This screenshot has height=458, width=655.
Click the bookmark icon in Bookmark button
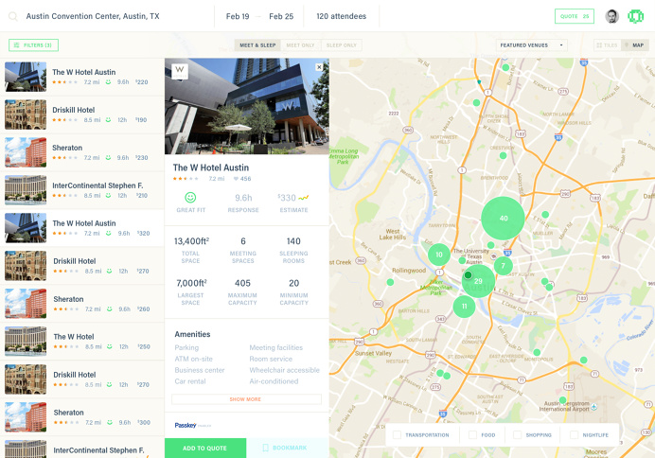[265, 448]
